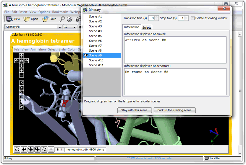This screenshot has width=246, height=165.
Task: Open the Animation menu in molecule viewer
Action: click(38, 50)
